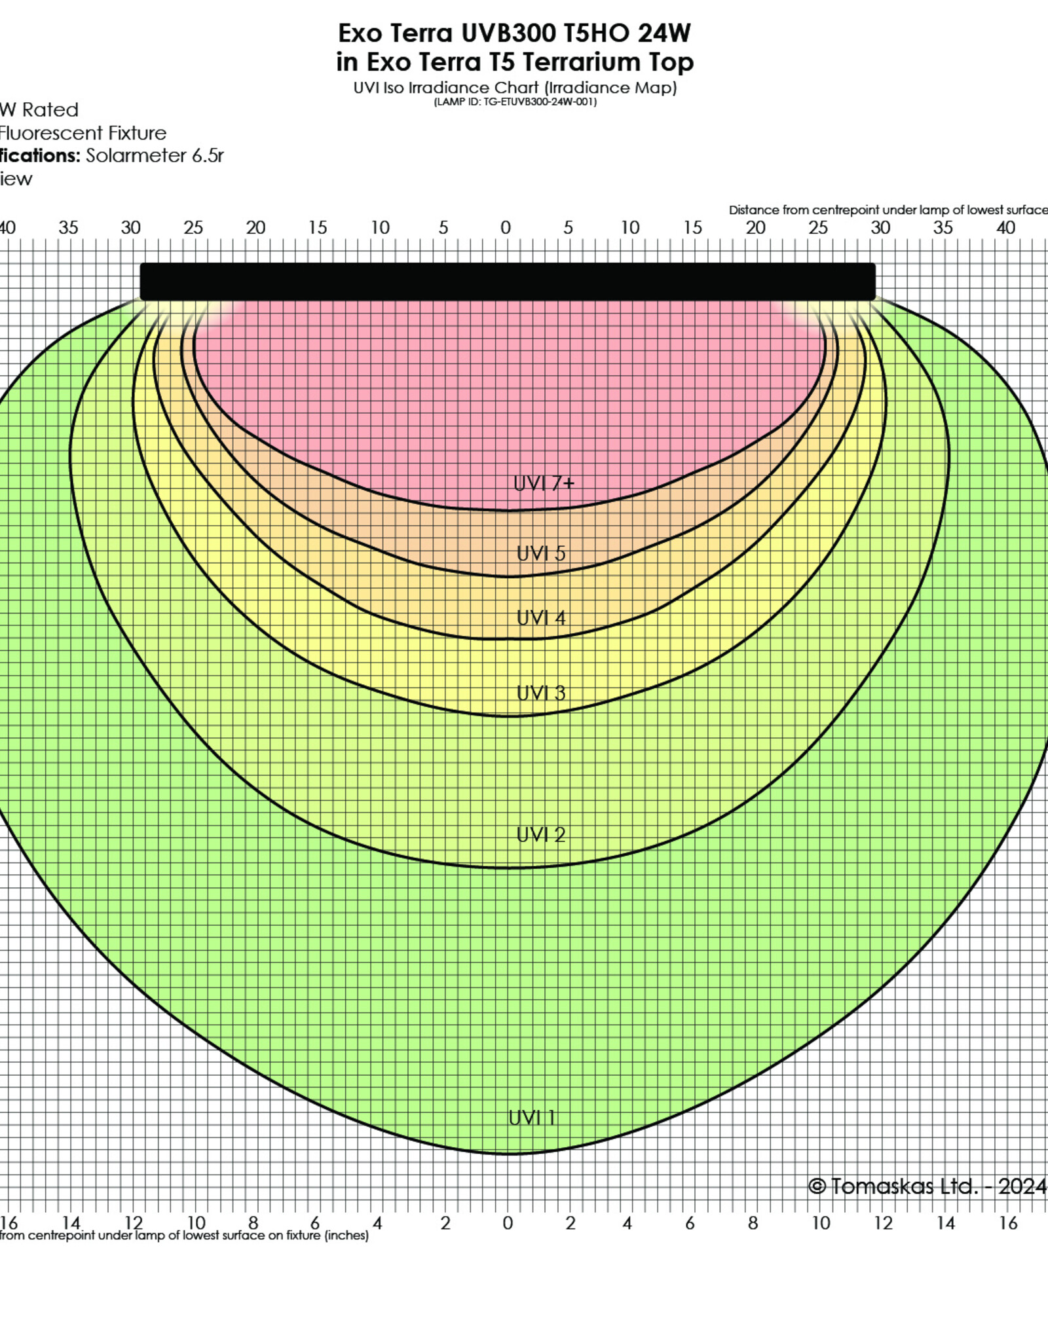Select the "in Exo Terra T5 Terrarium Top" heading

(515, 62)
